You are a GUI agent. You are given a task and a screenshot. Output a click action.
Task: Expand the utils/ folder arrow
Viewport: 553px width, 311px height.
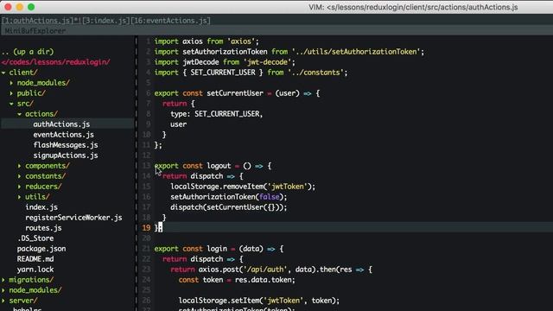pyautogui.click(x=19, y=197)
